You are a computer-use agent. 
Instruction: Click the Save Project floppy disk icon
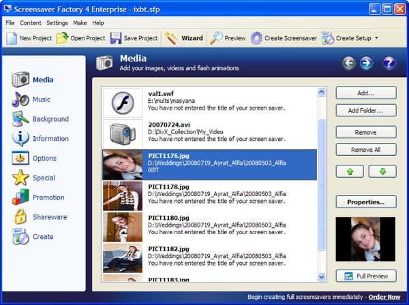click(x=116, y=38)
